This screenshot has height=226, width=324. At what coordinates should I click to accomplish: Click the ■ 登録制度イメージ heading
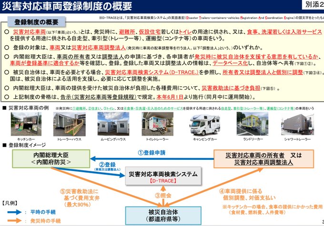(24, 145)
